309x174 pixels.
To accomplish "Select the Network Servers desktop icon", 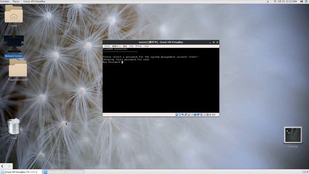I will [x=14, y=46].
